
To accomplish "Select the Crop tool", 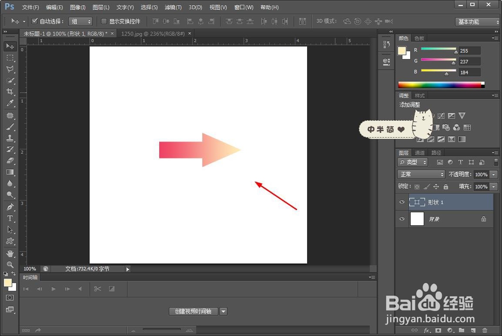I will [x=10, y=91].
